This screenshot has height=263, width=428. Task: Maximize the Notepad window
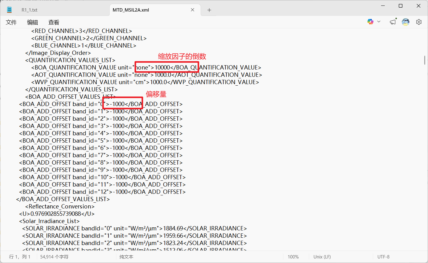401,6
